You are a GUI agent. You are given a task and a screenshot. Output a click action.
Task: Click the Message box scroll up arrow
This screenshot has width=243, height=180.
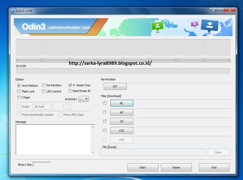tap(93, 127)
